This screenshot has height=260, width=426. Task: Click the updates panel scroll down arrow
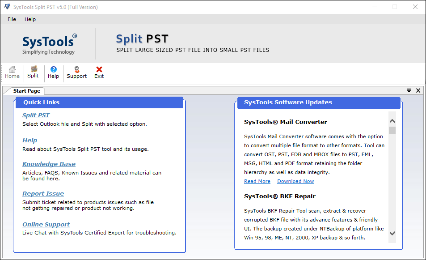click(392, 233)
